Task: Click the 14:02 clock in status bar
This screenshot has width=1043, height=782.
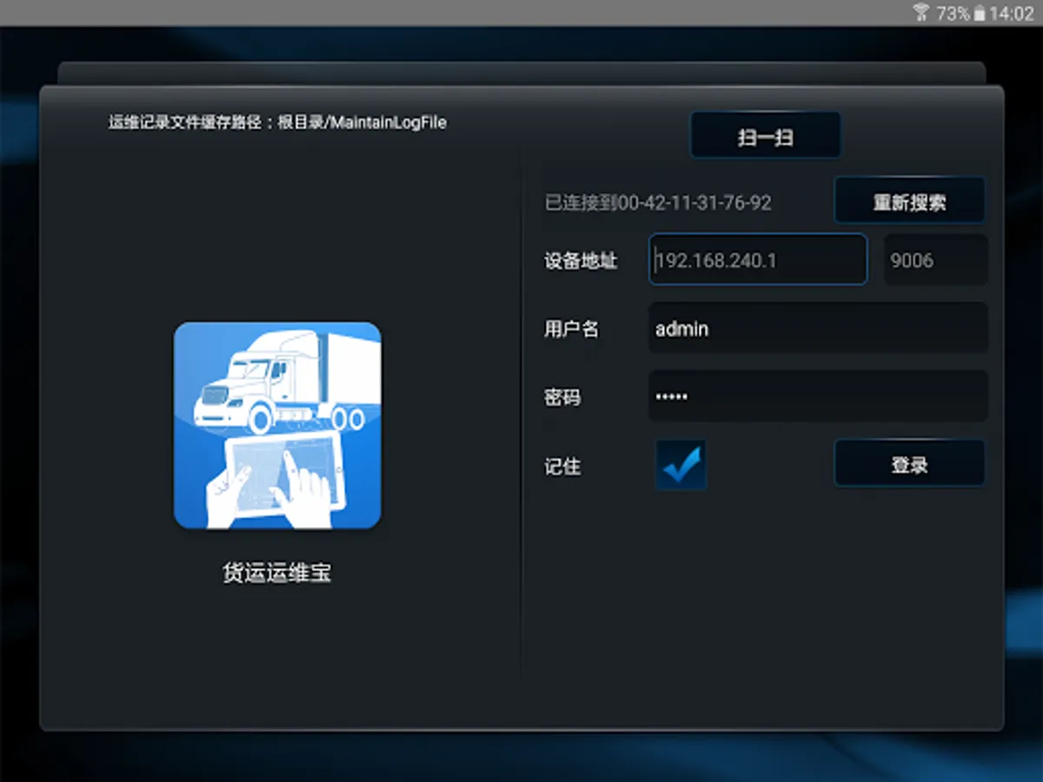Action: [1012, 13]
